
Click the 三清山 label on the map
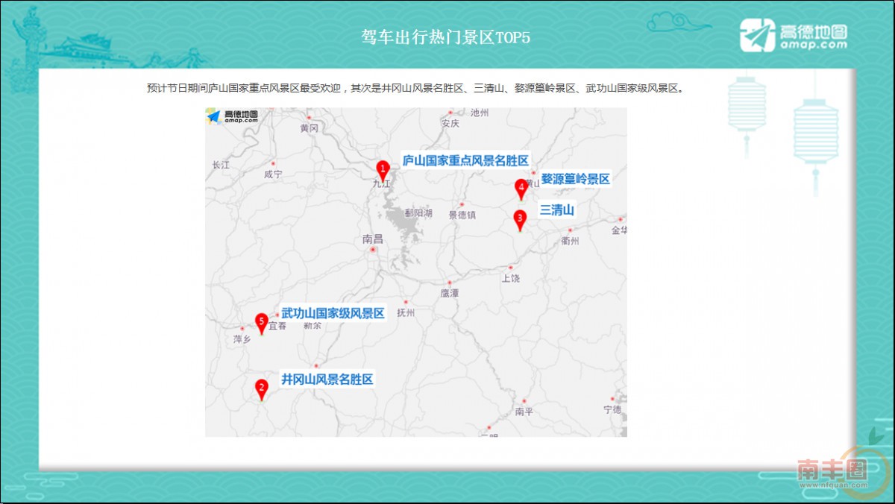(x=557, y=210)
